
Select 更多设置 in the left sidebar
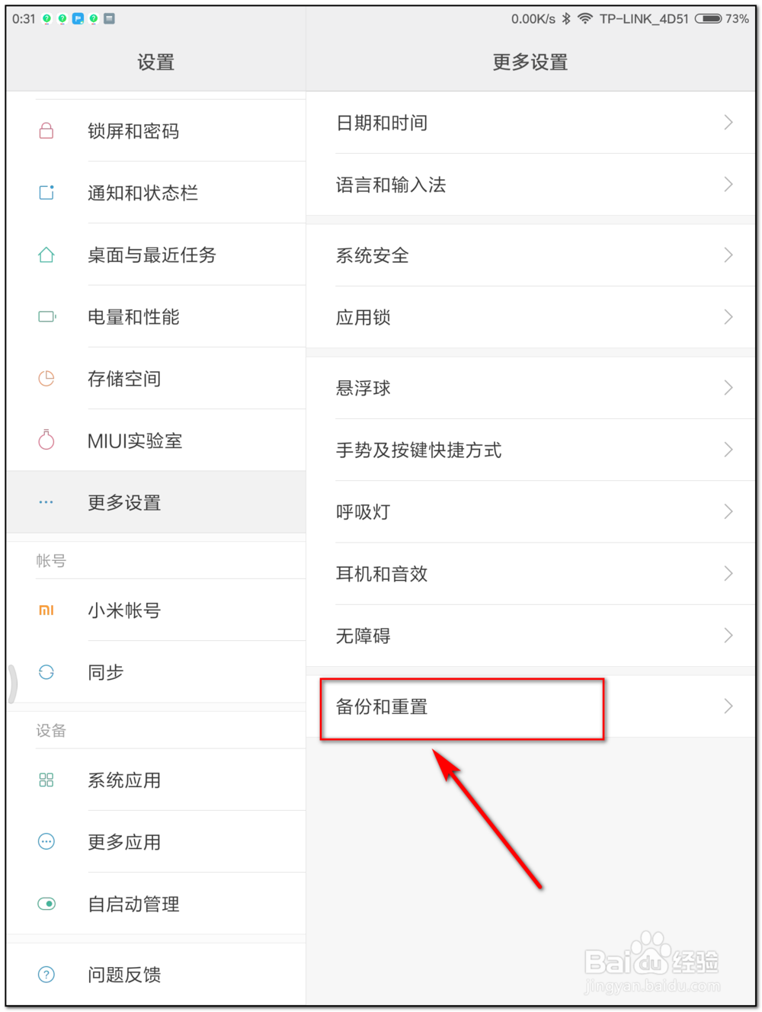coord(124,503)
